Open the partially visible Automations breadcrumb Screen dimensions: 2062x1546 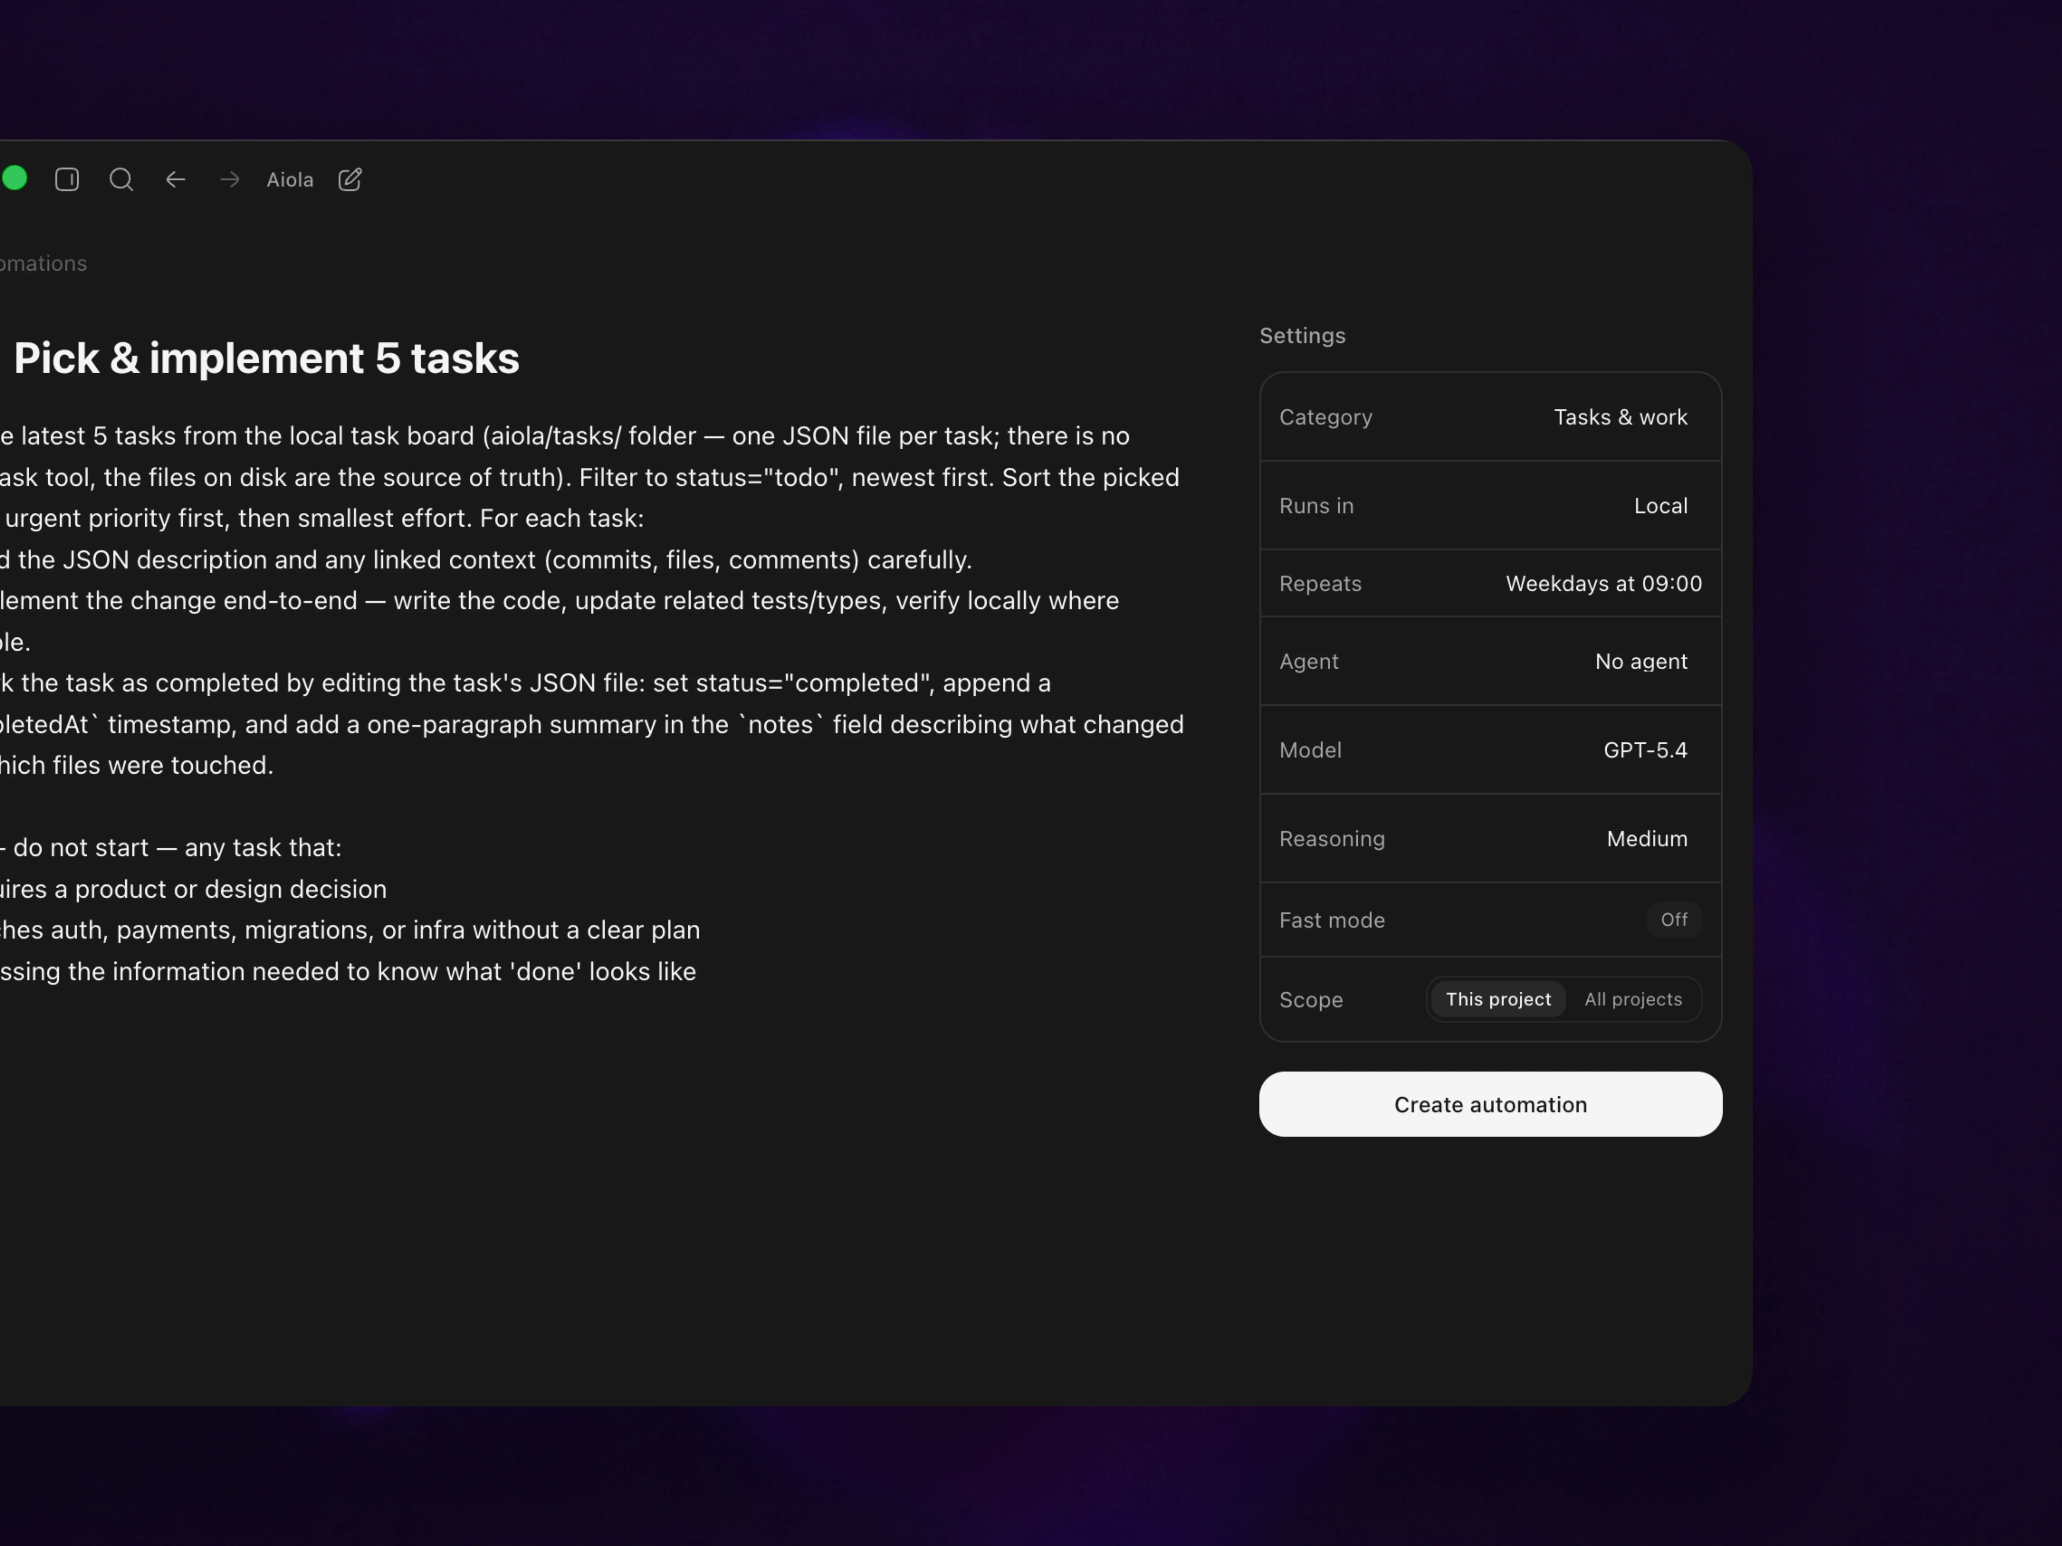coord(43,264)
